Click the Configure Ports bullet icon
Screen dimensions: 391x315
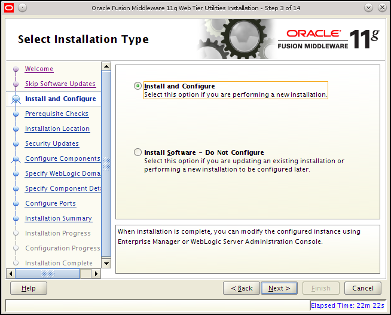click(x=16, y=204)
